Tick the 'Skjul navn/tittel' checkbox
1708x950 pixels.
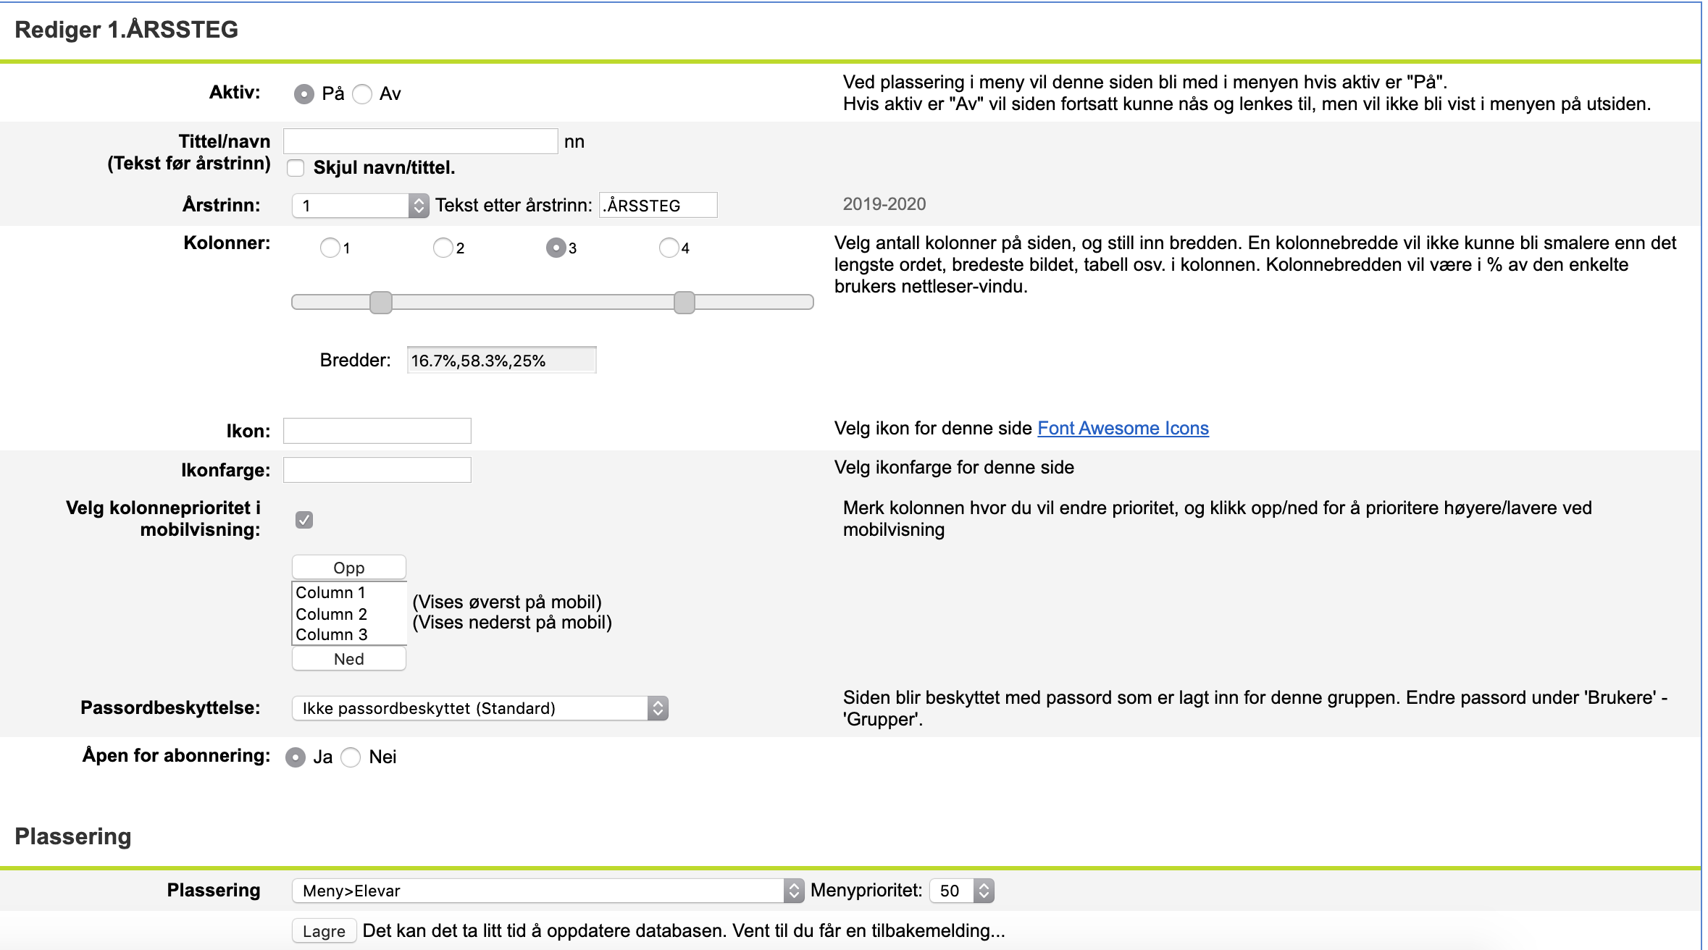pos(296,168)
